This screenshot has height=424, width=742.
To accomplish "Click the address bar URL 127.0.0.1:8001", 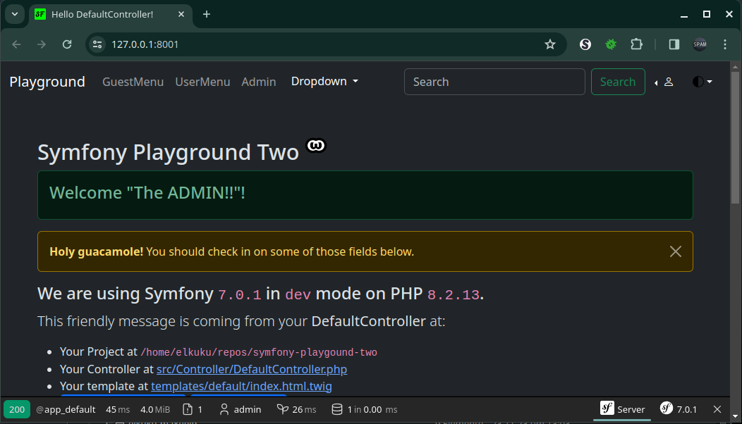I will (x=145, y=44).
